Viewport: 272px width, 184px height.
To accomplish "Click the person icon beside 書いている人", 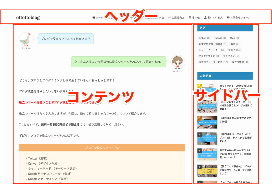I will tap(205, 18).
